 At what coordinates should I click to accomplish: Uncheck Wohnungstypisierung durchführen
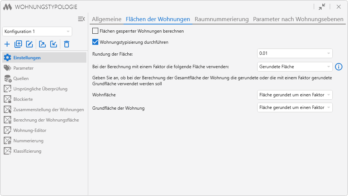95,42
